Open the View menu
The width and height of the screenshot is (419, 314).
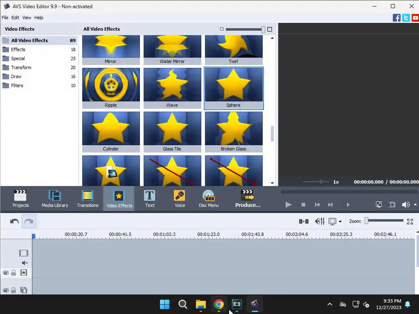point(27,18)
